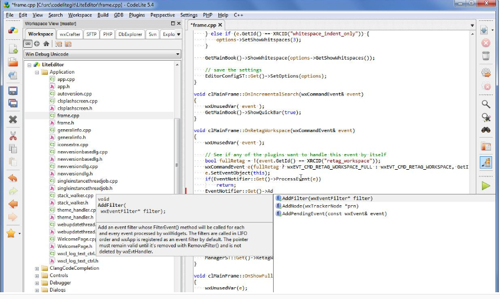500x299 pixels.
Task: Open the Perspective menu
Action: (163, 15)
